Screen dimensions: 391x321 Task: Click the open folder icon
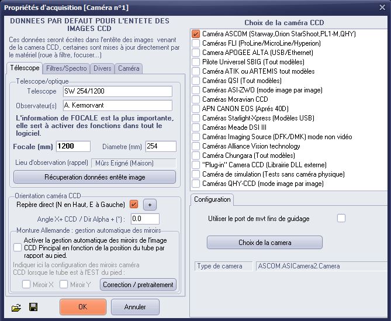tap(17, 307)
